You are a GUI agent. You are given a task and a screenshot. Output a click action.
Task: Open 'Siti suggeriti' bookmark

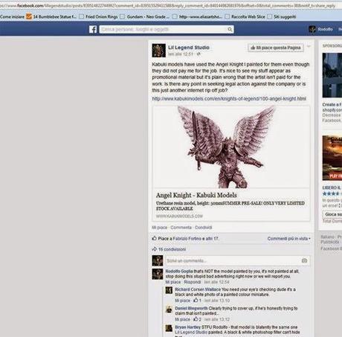tap(282, 16)
